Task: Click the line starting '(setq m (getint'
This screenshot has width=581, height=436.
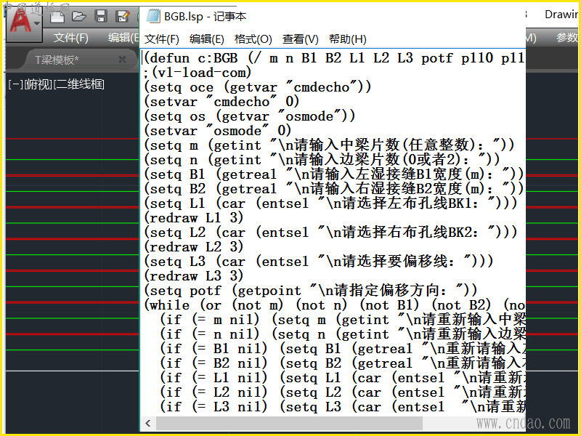Action: 329,145
